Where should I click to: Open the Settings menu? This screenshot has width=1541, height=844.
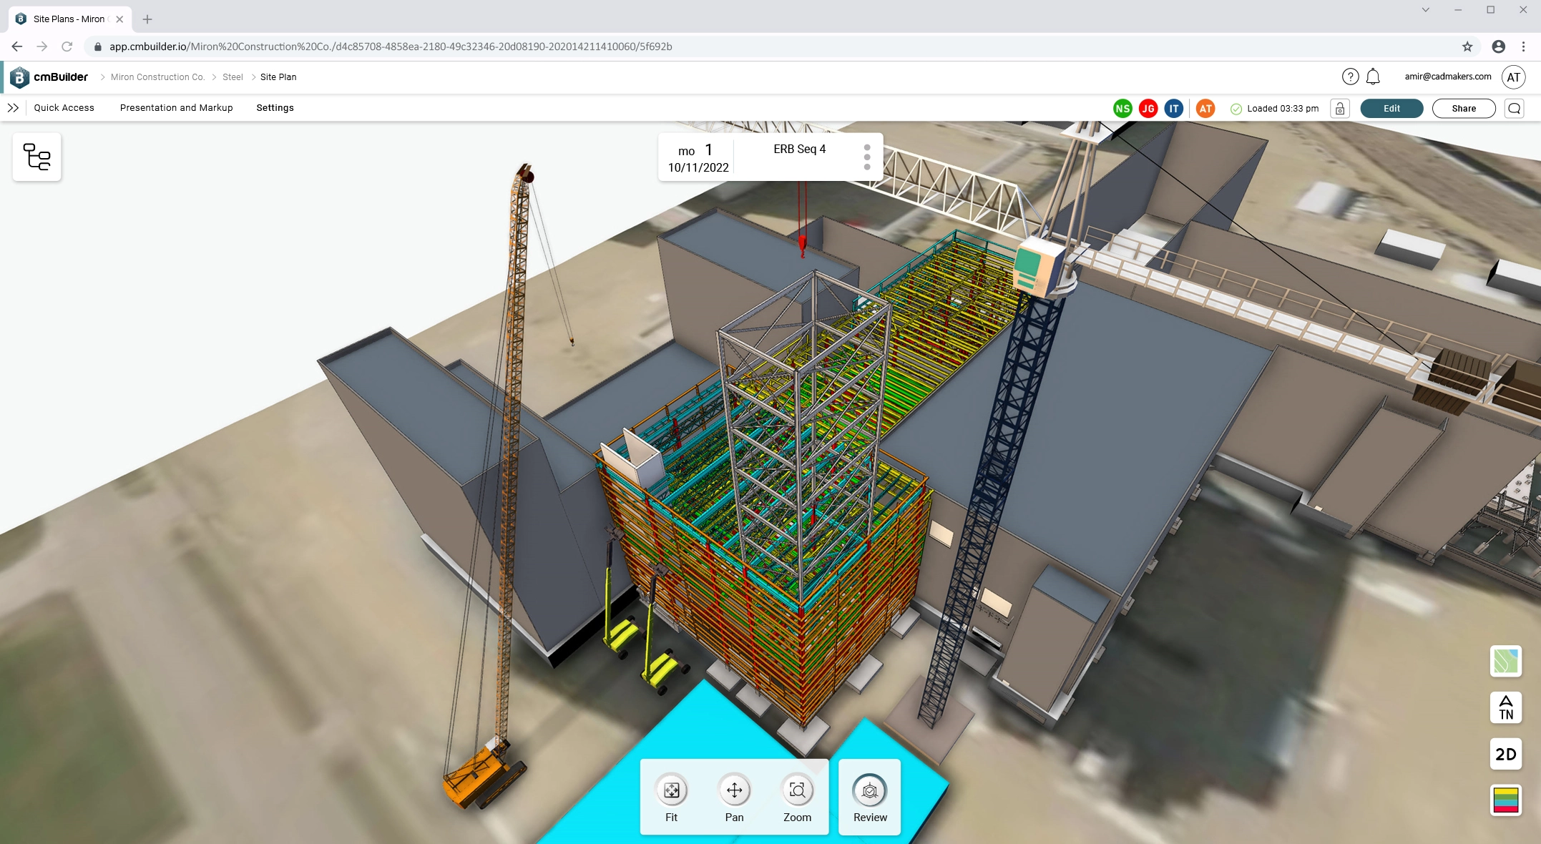point(275,108)
